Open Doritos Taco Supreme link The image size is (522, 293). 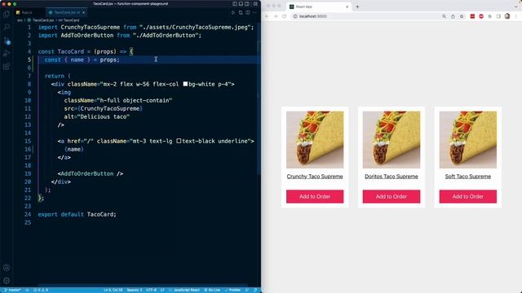(391, 177)
